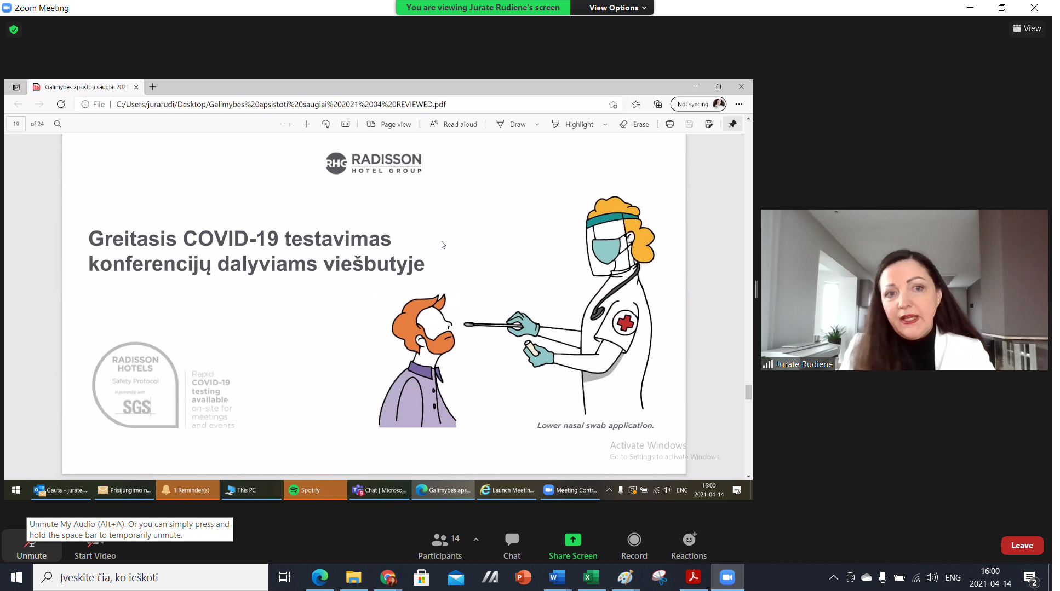This screenshot has width=1060, height=591.
Task: Print the PDF document
Action: pyautogui.click(x=669, y=124)
